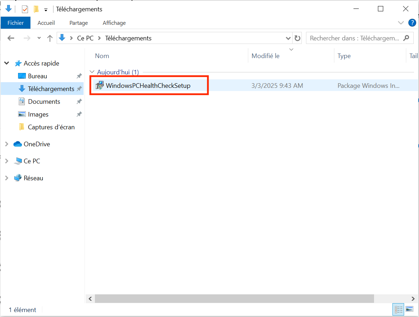The height and width of the screenshot is (317, 419).
Task: Open the Affichage ribbon tab
Action: 114,23
